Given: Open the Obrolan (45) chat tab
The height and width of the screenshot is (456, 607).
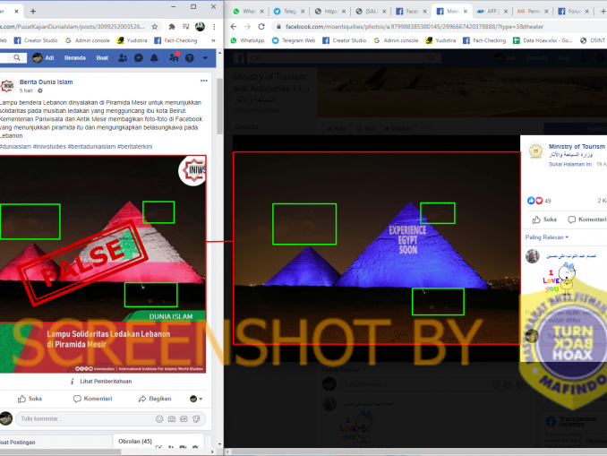Looking at the screenshot, I should click(135, 442).
